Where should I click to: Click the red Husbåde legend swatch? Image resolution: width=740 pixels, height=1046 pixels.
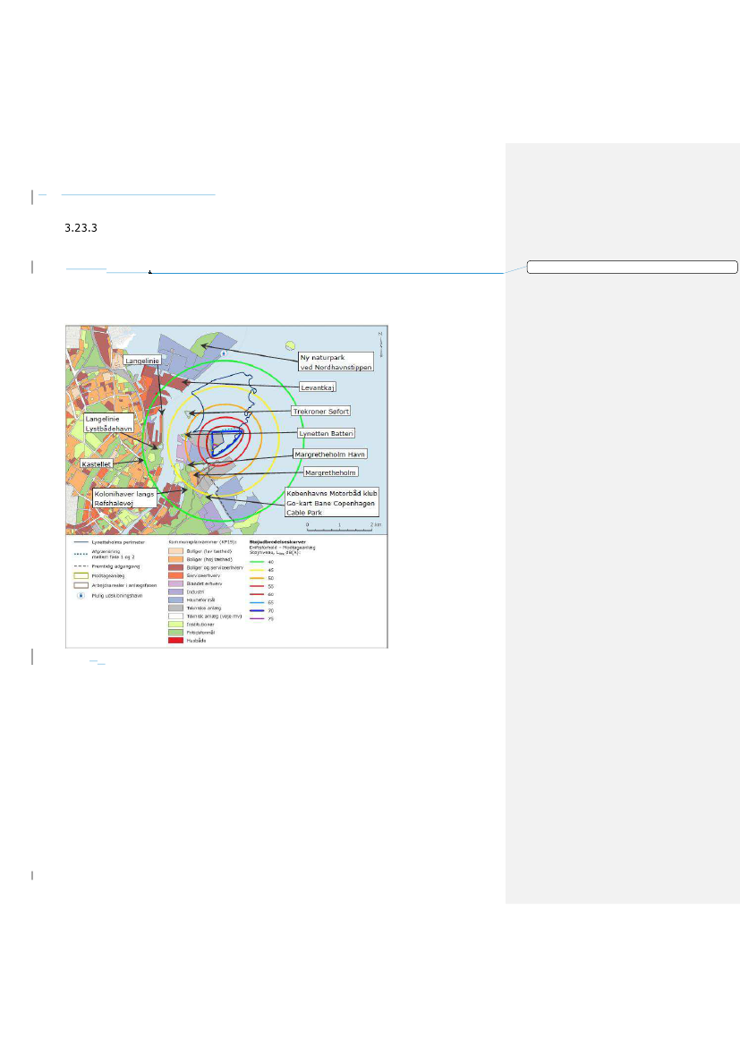point(175,641)
